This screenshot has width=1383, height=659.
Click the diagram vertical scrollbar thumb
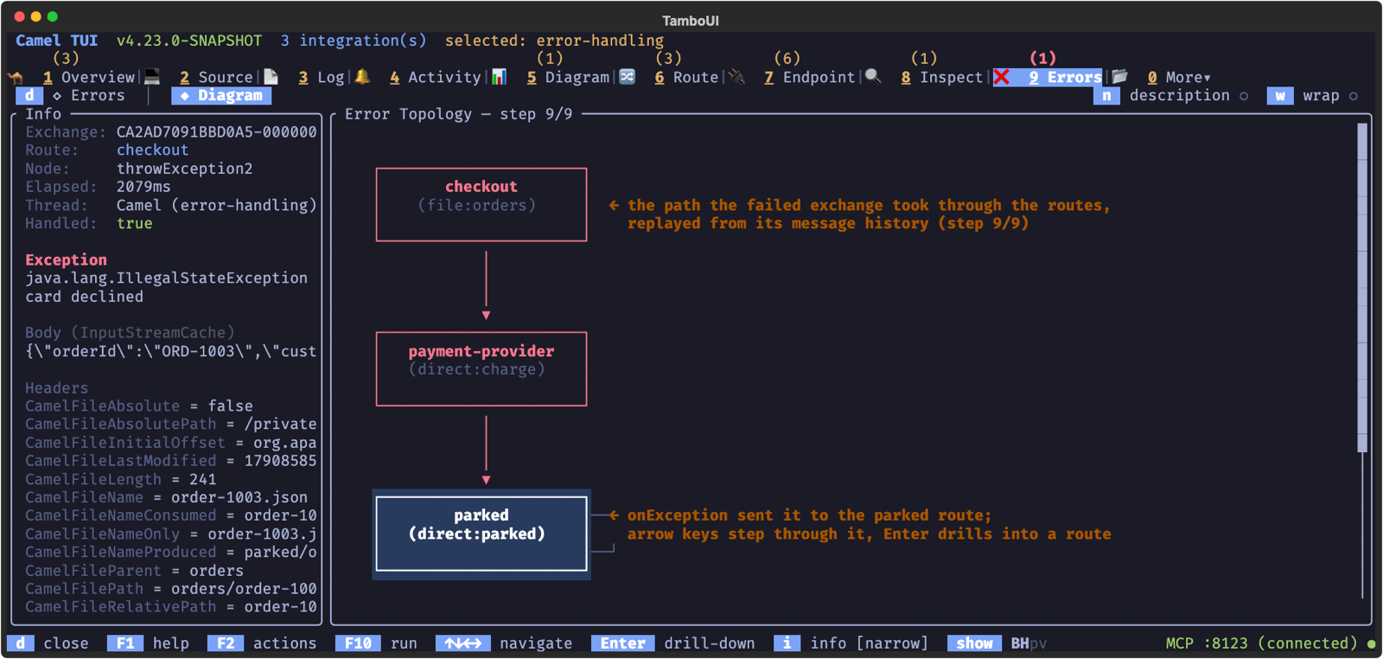(x=1362, y=287)
